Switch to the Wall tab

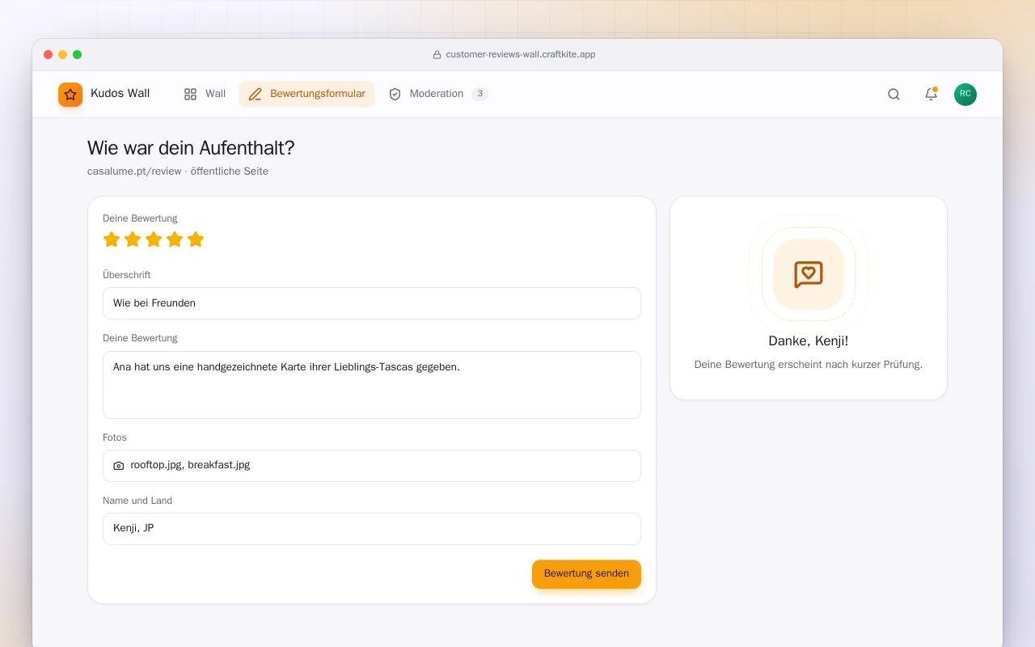click(205, 94)
